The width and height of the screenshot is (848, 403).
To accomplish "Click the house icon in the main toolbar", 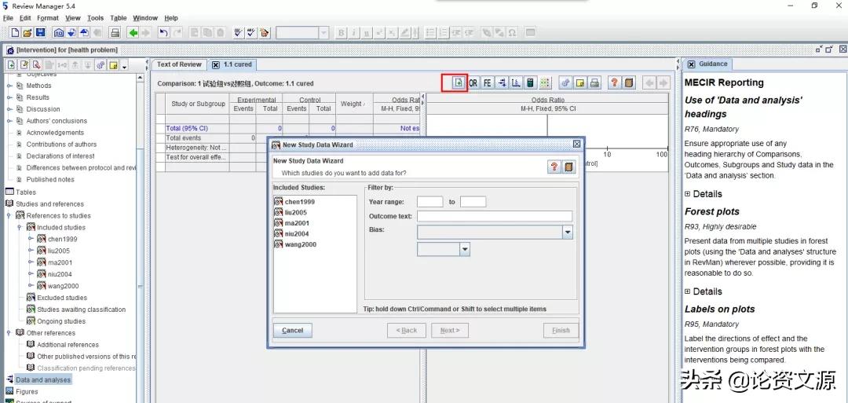I will click(x=58, y=32).
